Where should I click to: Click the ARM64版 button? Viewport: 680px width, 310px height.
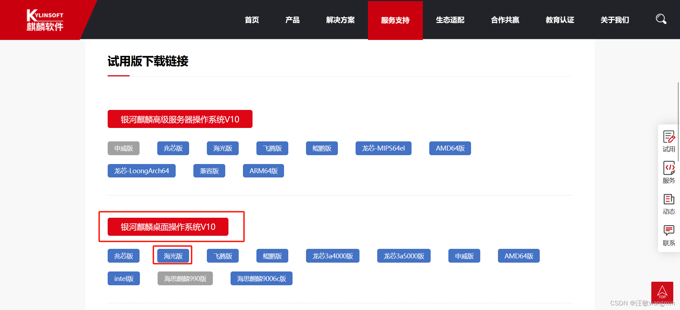263,171
